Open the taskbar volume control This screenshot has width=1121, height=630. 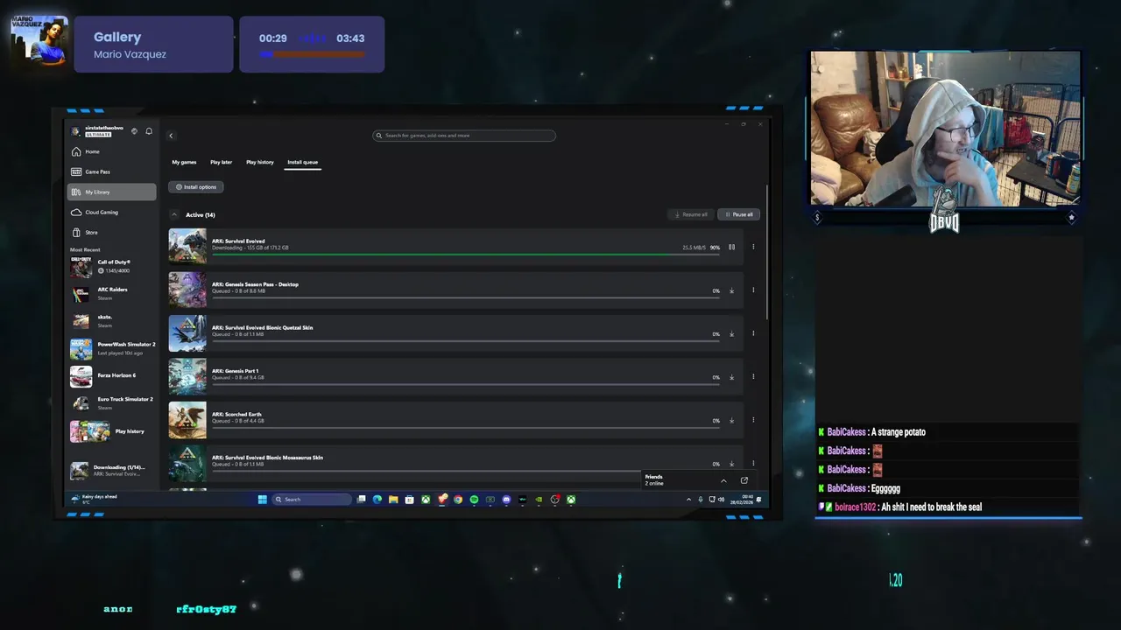coord(721,500)
